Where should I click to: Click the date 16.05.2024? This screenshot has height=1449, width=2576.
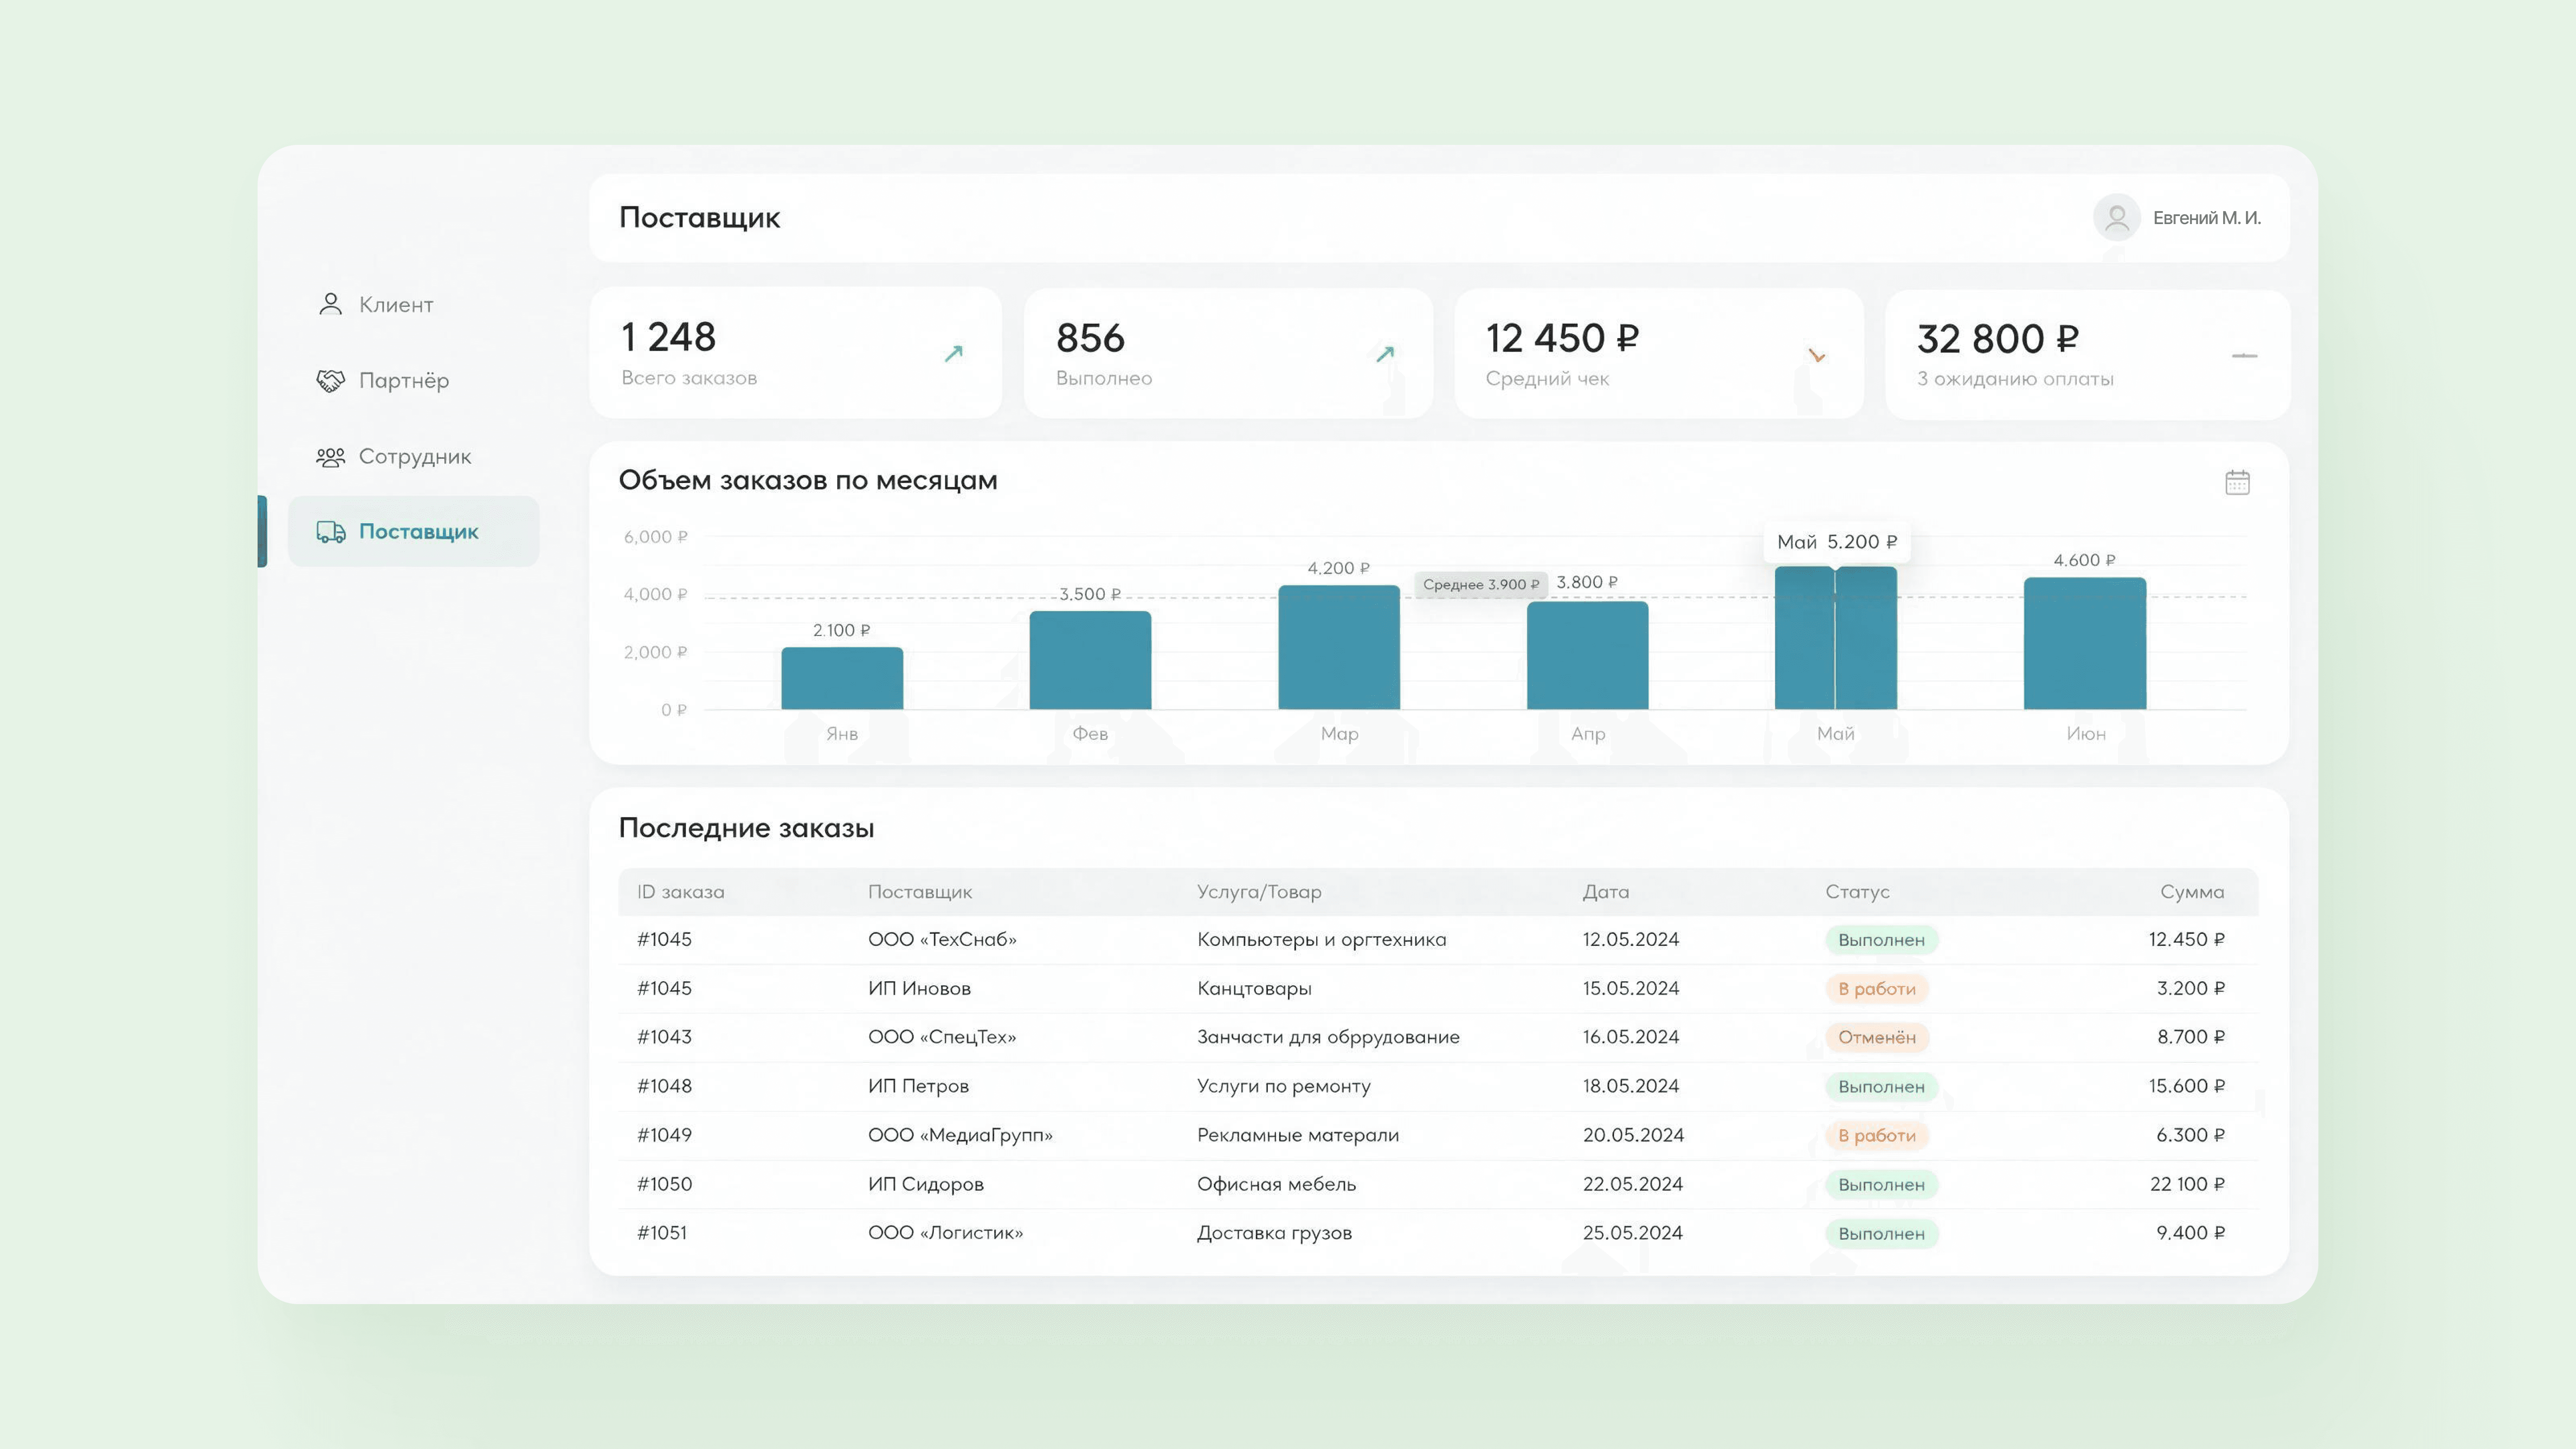1631,1038
